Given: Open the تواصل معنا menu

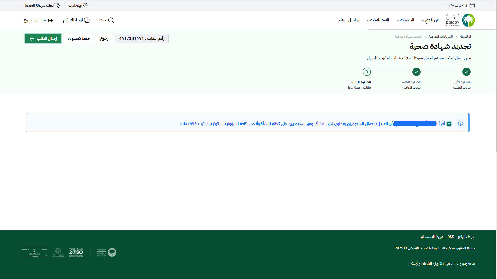Looking at the screenshot, I should click(x=348, y=20).
